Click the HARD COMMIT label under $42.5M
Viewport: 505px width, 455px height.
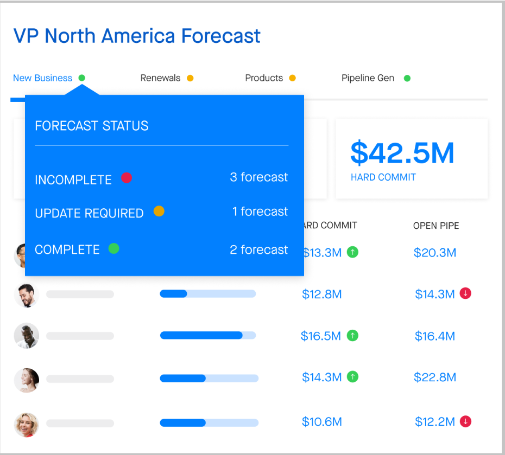click(x=383, y=177)
